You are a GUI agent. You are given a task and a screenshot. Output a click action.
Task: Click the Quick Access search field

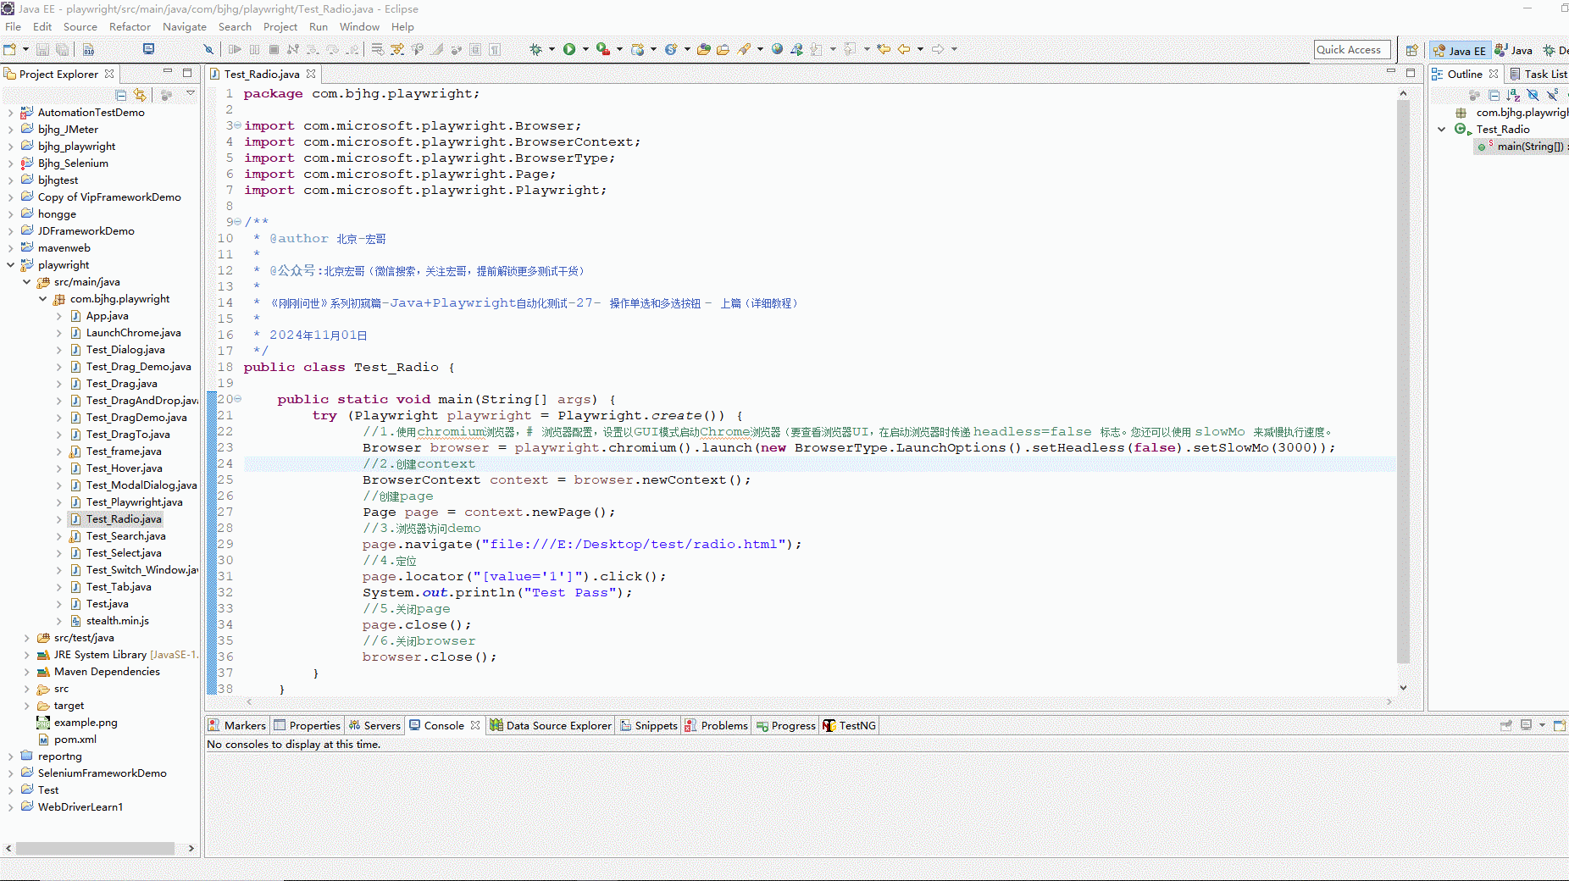click(1353, 50)
